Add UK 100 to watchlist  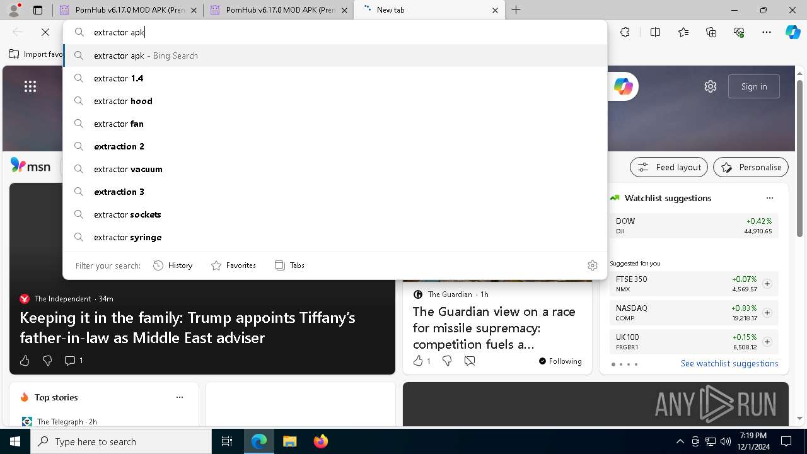[767, 342]
